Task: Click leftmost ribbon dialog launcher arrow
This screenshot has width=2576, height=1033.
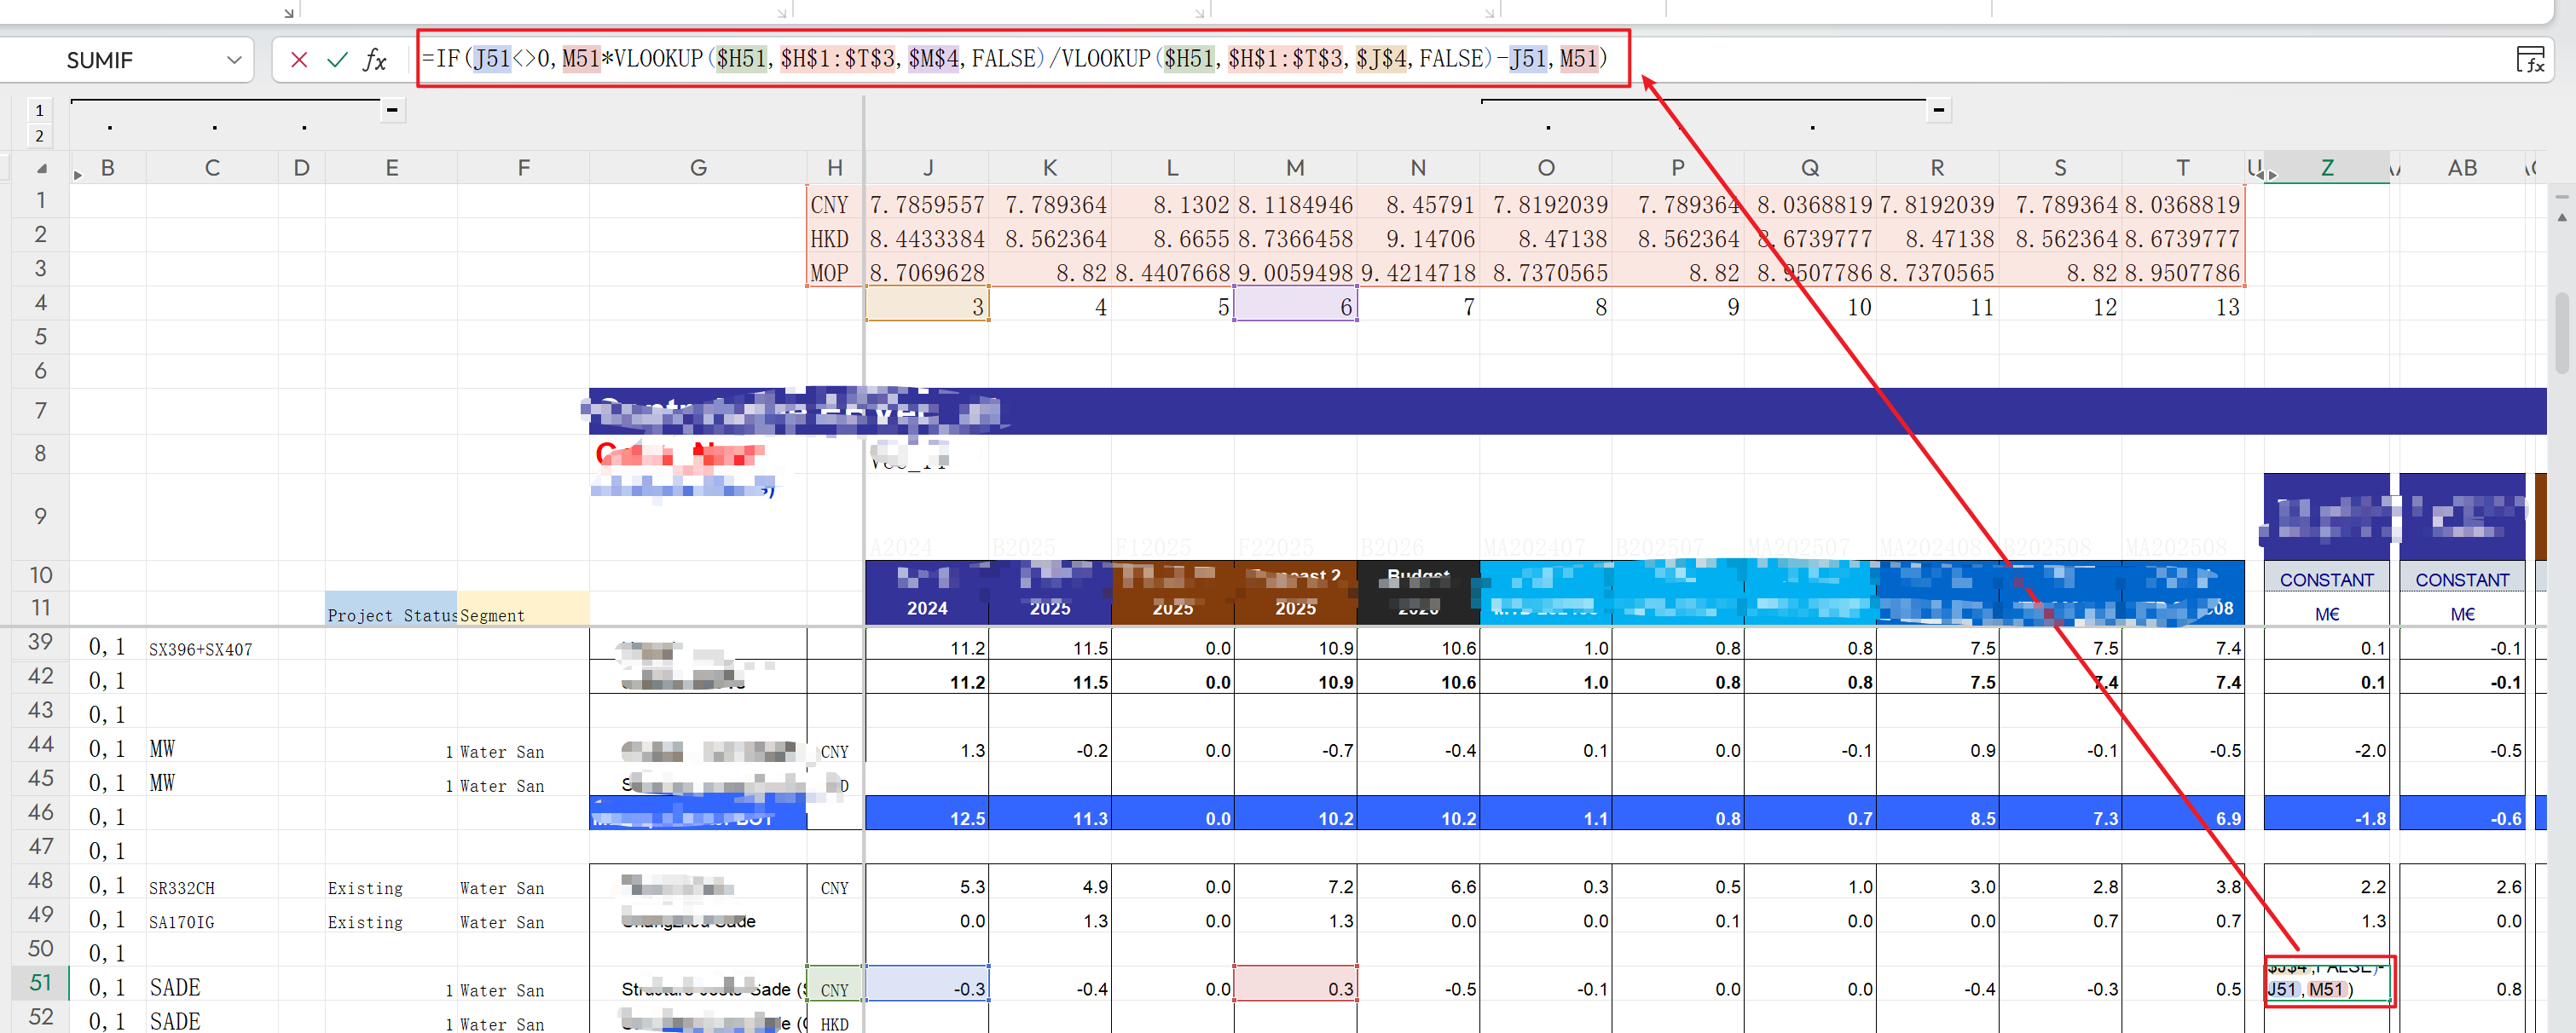Action: (x=289, y=13)
